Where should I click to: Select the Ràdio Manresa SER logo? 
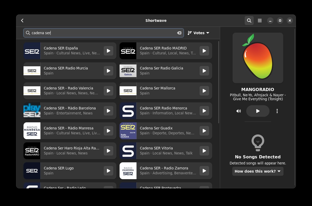(32, 131)
